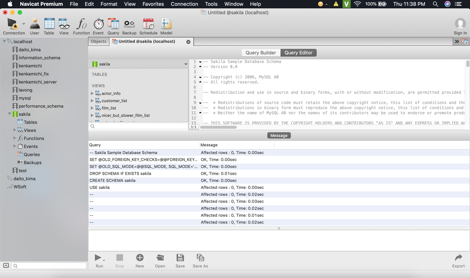Click the Sign In button
Screen dimensions: 470x278
click(460, 27)
